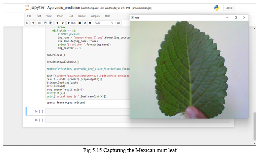Select the first empty In [ ] cell
Screen dimensions: 261x155
click(x=88, y=111)
